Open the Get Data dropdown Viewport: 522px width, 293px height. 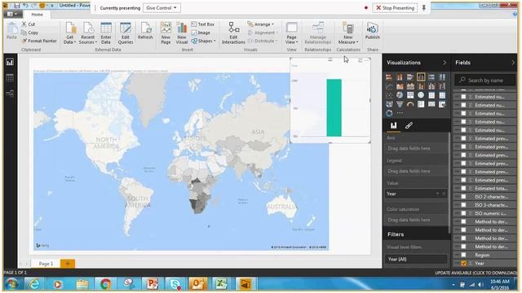click(70, 33)
